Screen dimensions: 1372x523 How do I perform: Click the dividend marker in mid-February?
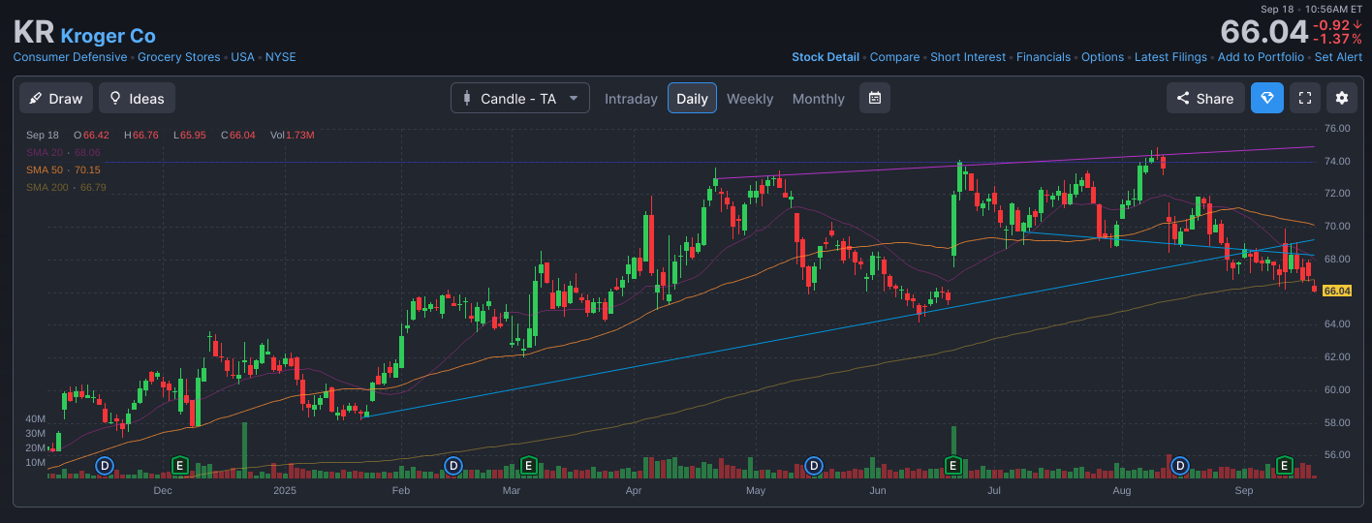point(452,466)
